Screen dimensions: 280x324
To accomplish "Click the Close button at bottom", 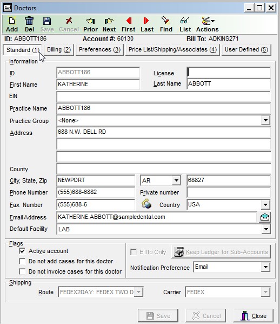I will pyautogui.click(x=254, y=316).
